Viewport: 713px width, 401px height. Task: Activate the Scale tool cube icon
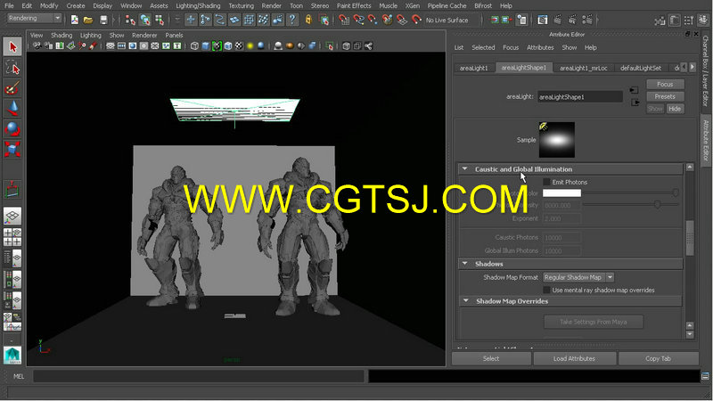[x=12, y=149]
